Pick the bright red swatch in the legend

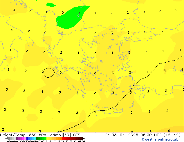(x=63, y=138)
